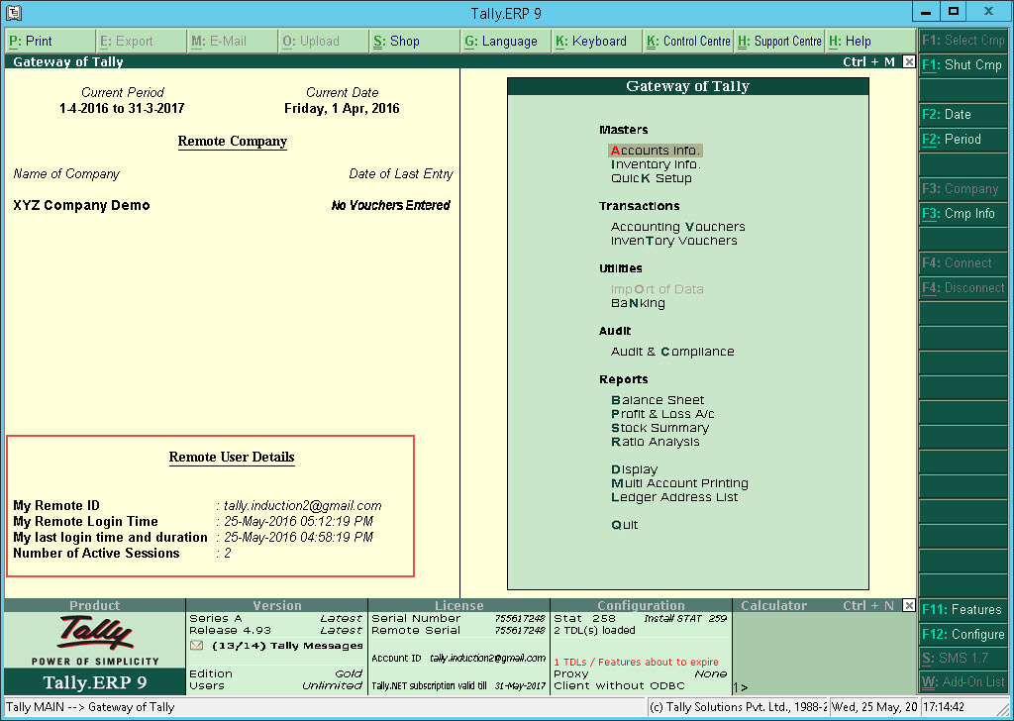Open the Support Centre
1014x721 pixels.
pyautogui.click(x=778, y=41)
